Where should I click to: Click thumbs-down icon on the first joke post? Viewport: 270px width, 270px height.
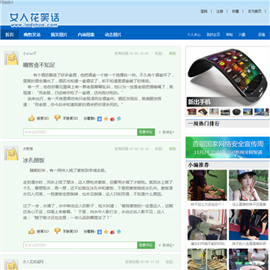point(58,118)
